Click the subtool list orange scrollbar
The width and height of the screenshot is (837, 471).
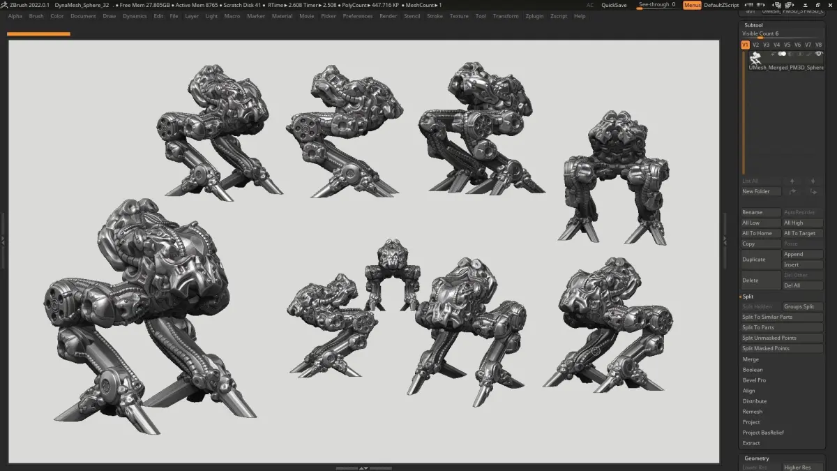744,112
